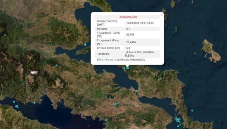The height and width of the screenshot is (129, 227).
Task: Close the earthquake info popup
Action: (x=162, y=15)
